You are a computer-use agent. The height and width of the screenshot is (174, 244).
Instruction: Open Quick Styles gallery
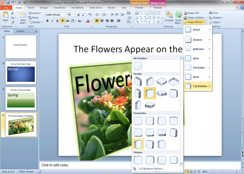click(x=178, y=18)
